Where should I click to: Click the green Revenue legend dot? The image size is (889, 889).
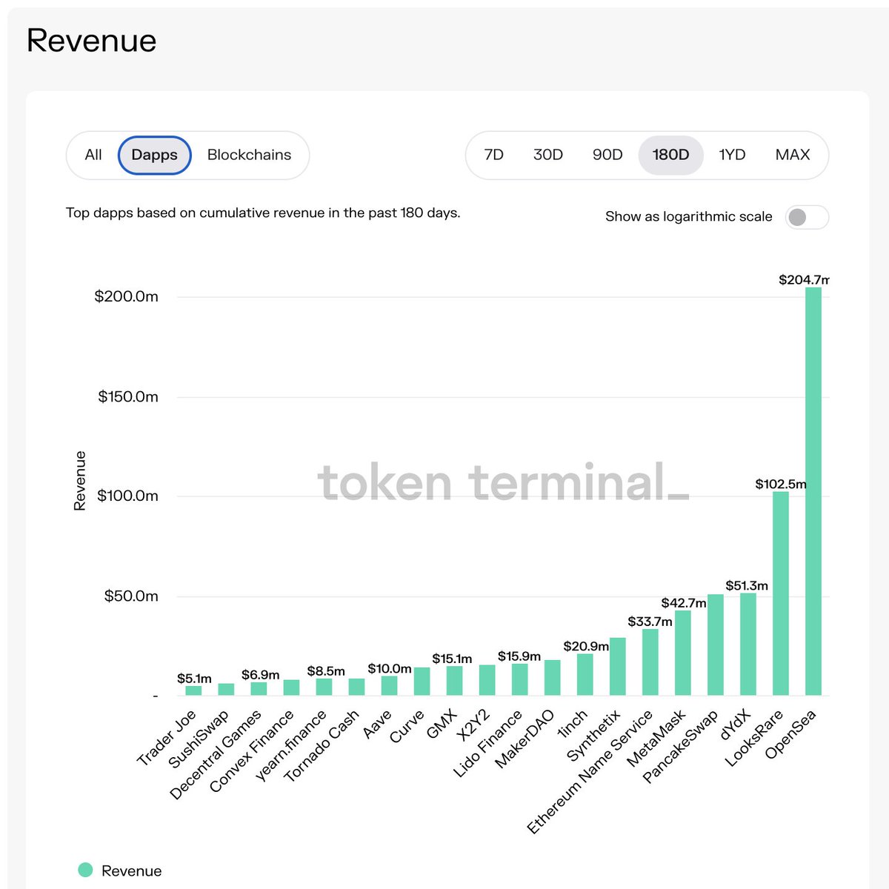click(x=85, y=870)
